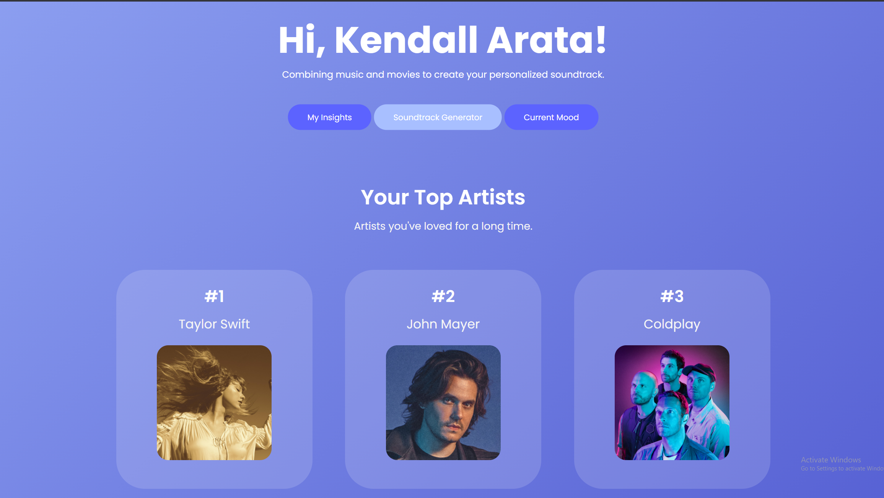The width and height of the screenshot is (884, 498).
Task: Click empty card space beneath Taylor Swift's photo
Action: 214,474
